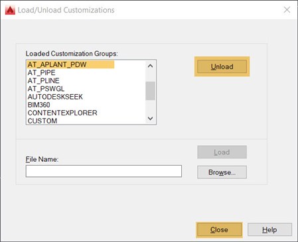The height and width of the screenshot is (242, 298).
Task: Select AT_APLANT_PDW customization group
Action: tap(70, 64)
